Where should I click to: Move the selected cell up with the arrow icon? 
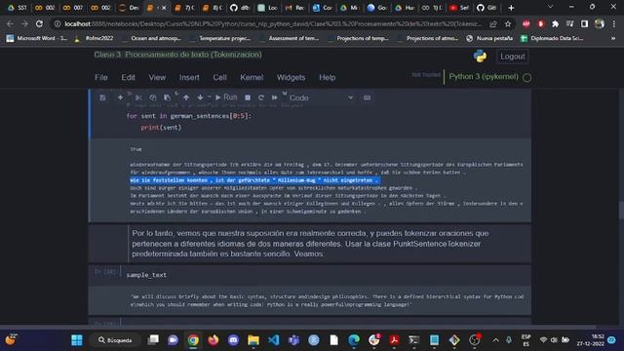pos(186,97)
